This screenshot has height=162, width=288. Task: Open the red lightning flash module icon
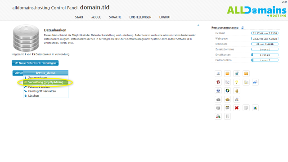tap(218, 82)
